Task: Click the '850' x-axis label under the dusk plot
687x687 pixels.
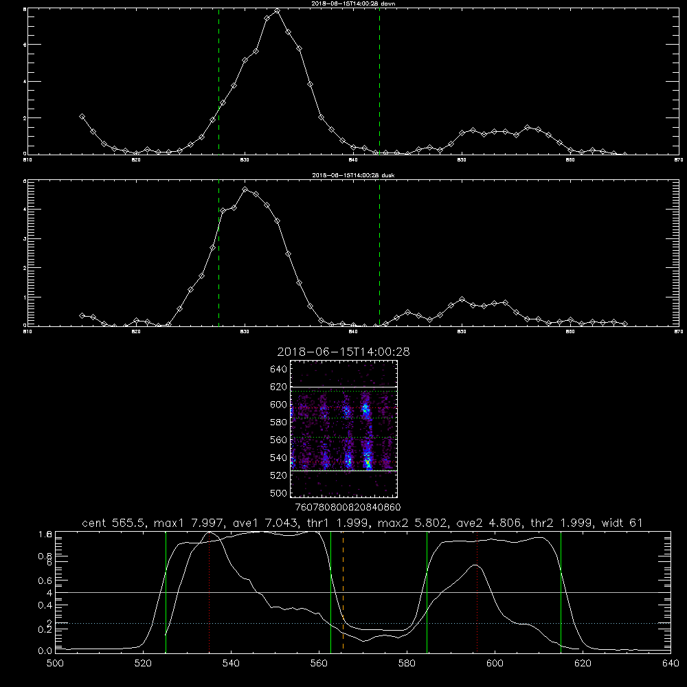Action: point(462,332)
